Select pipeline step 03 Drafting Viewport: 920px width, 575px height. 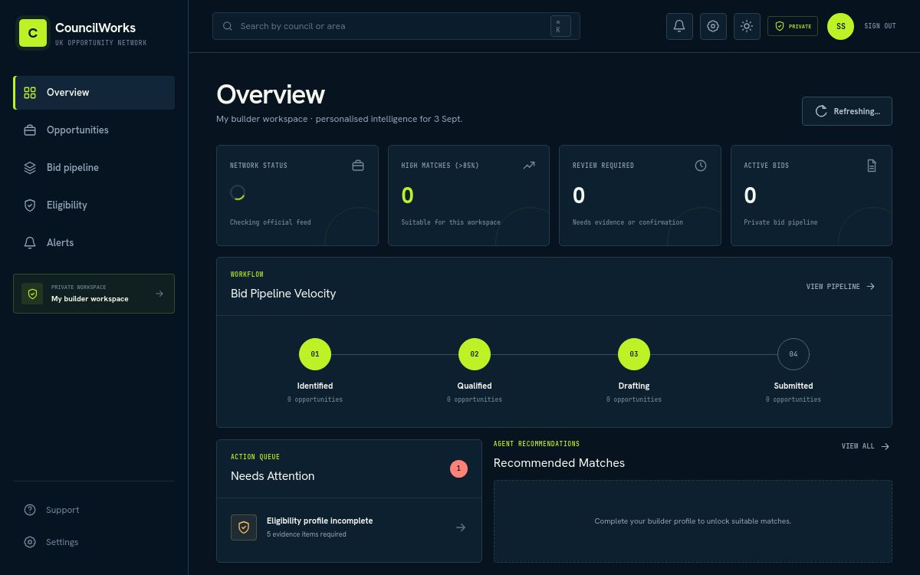pyautogui.click(x=634, y=354)
